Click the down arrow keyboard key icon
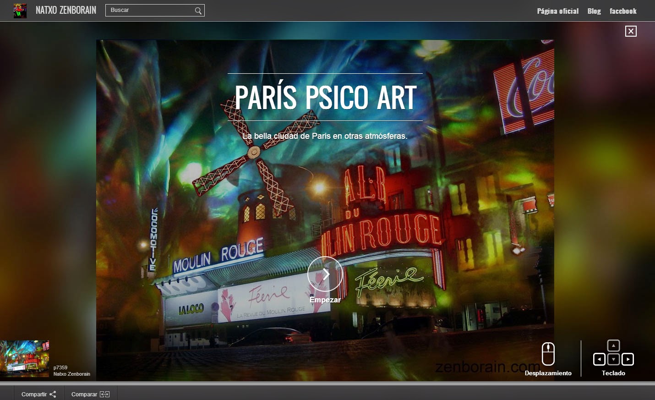Image resolution: width=655 pixels, height=400 pixels. click(x=613, y=359)
